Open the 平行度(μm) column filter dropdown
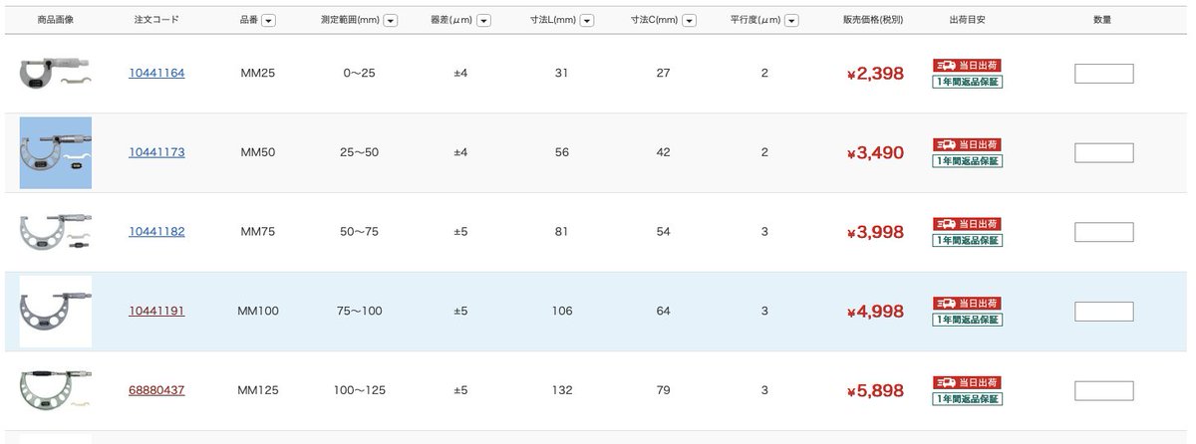The width and height of the screenshot is (1196, 444). (793, 20)
